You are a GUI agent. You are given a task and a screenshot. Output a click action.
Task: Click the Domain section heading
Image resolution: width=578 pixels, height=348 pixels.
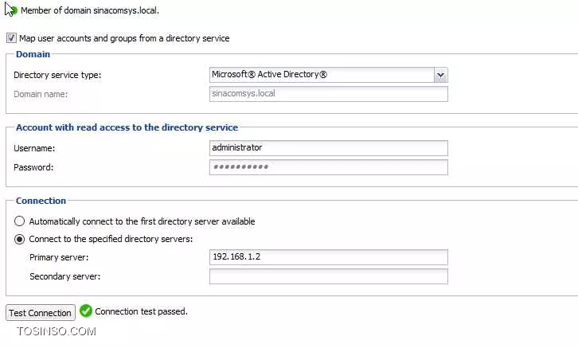(x=33, y=54)
